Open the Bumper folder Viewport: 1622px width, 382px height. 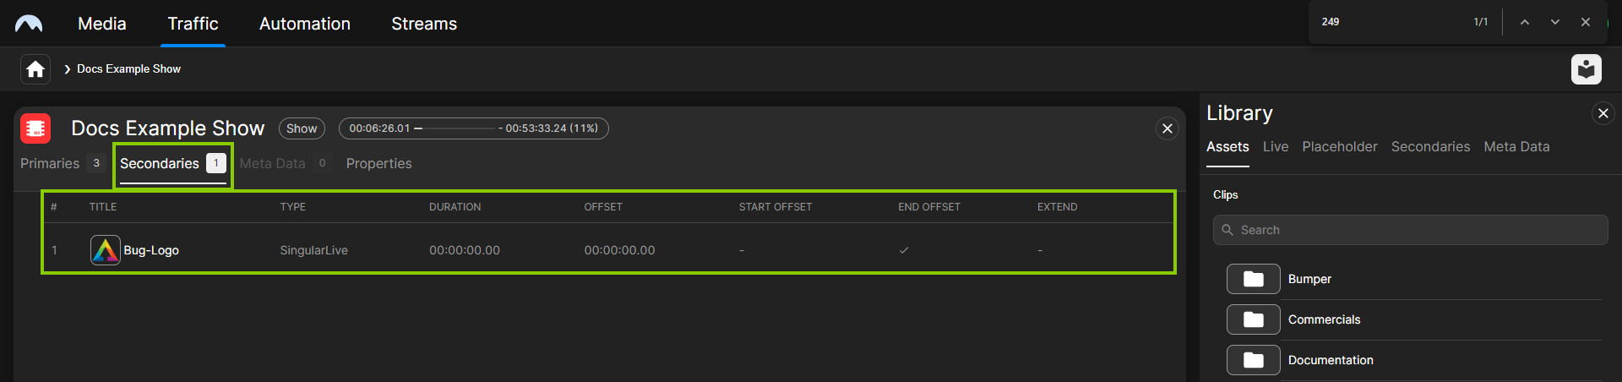1254,279
